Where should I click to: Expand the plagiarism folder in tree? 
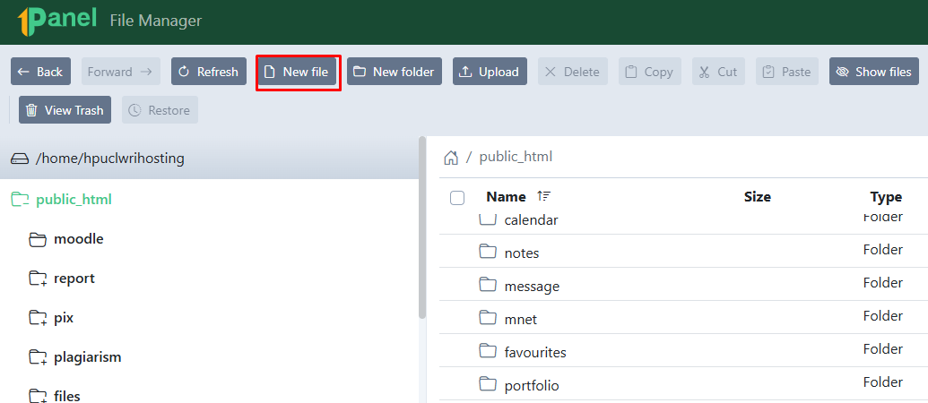point(38,357)
